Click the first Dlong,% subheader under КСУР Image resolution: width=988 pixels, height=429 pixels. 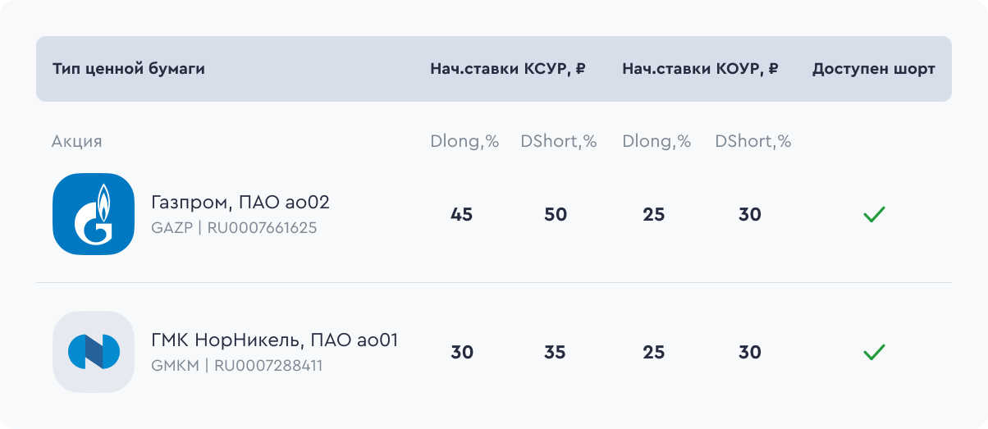(464, 141)
